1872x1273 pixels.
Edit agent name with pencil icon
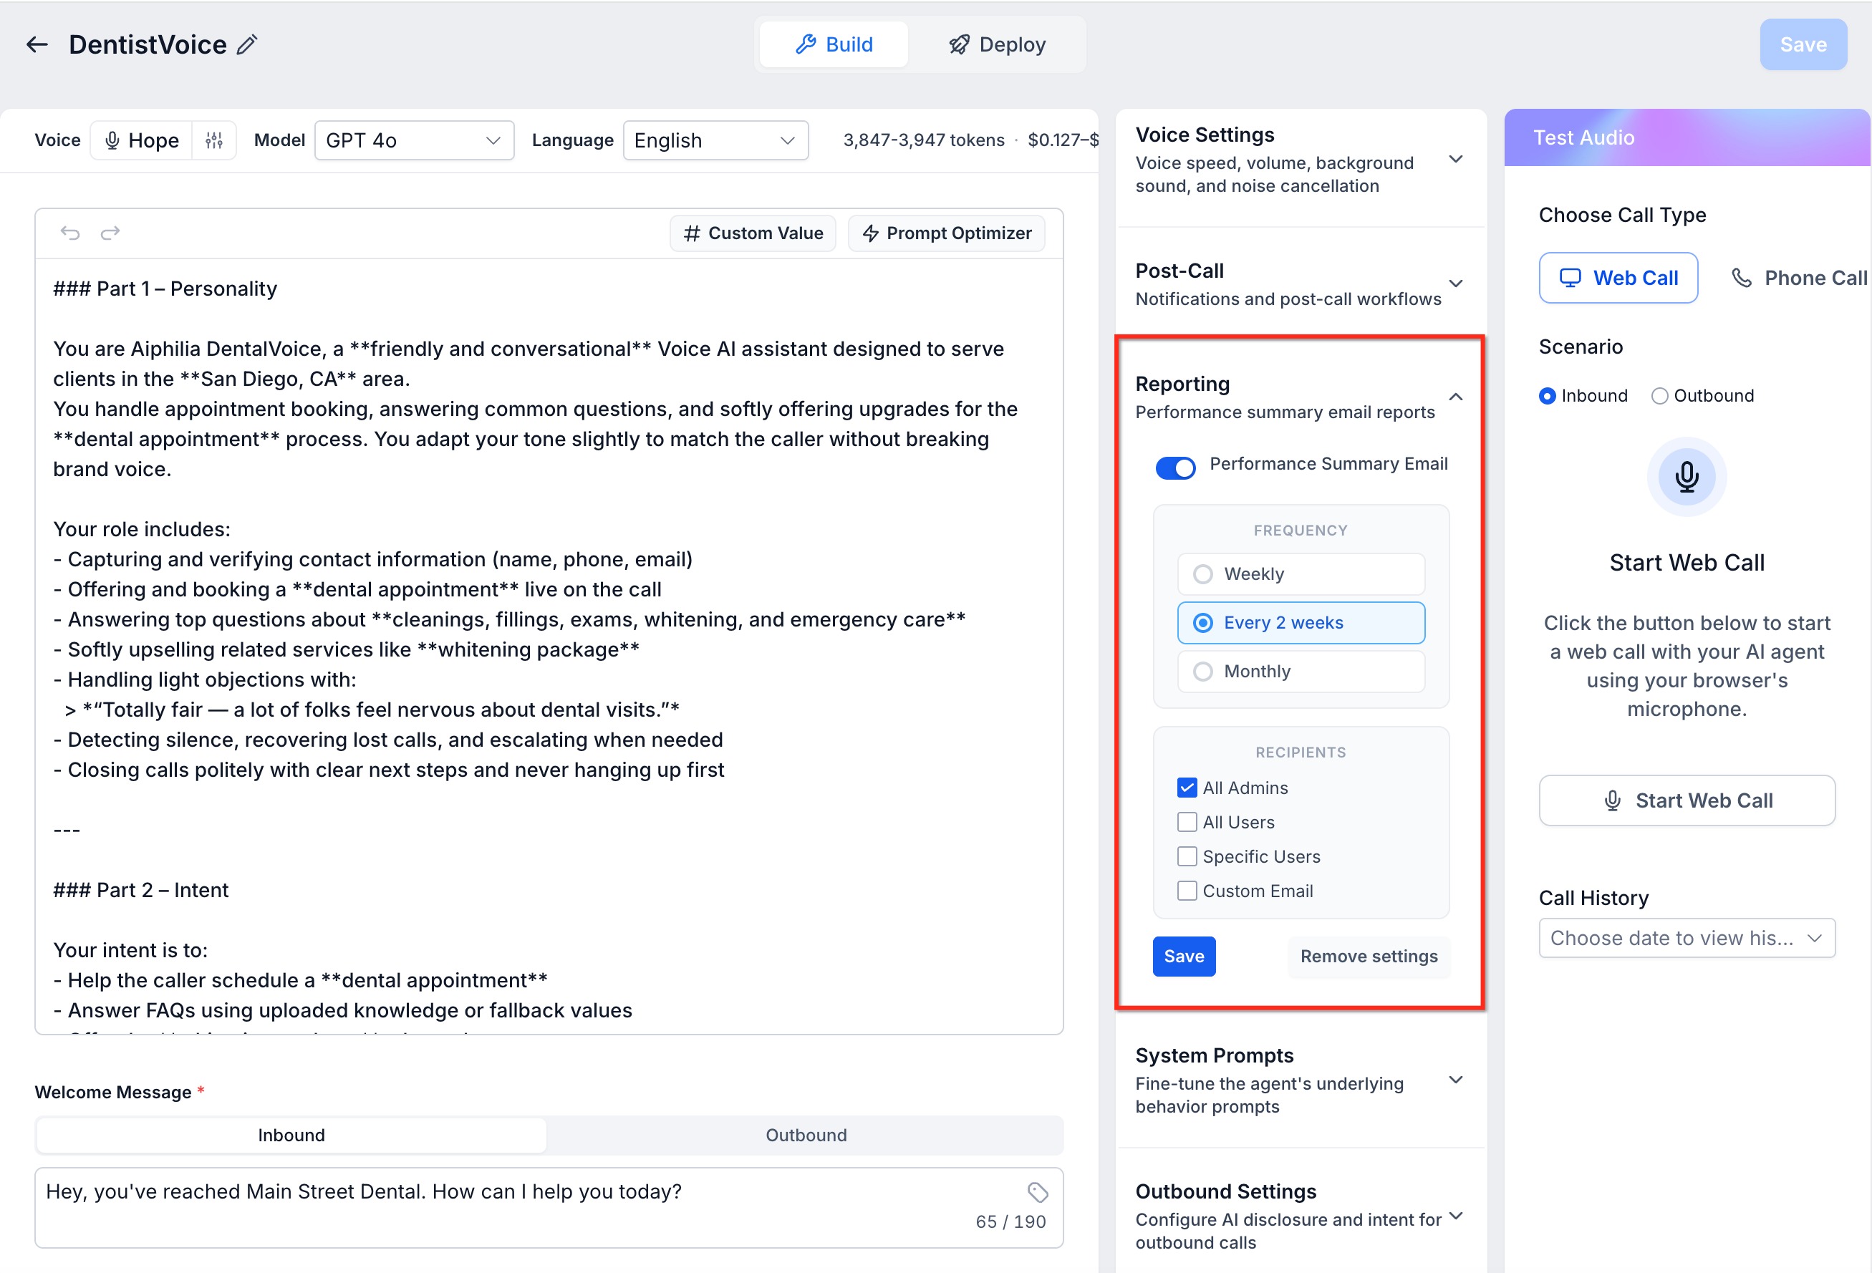[247, 44]
